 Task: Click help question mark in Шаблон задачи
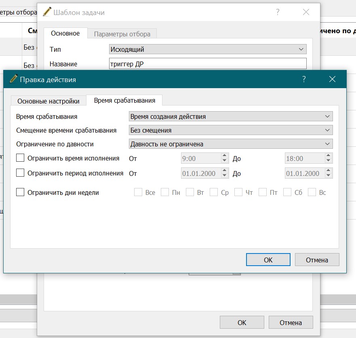point(278,12)
